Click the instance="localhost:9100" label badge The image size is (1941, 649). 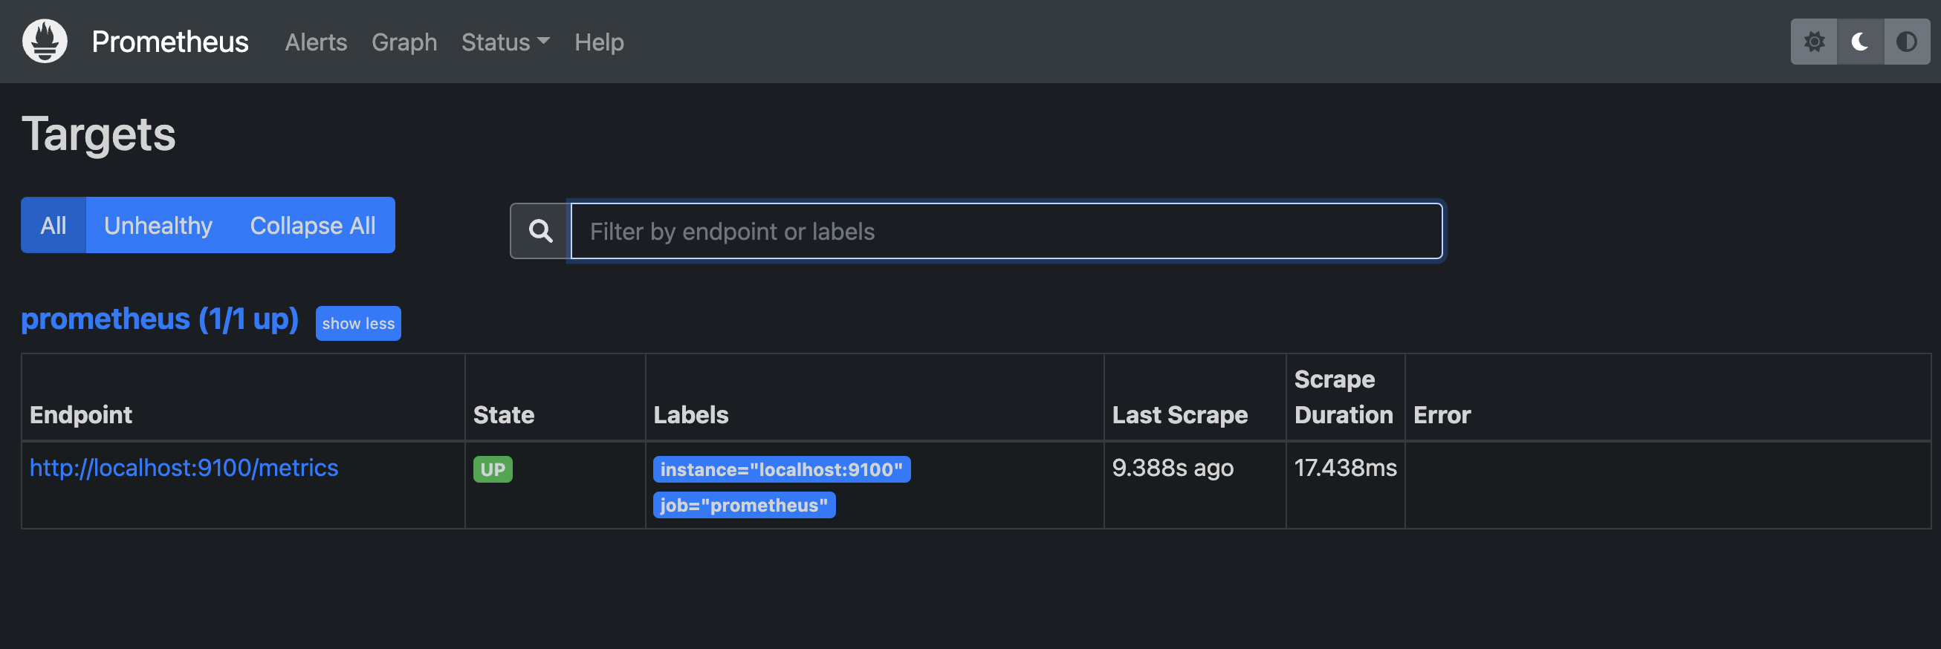[781, 469]
